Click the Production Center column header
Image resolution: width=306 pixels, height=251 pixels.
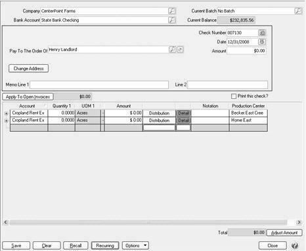point(248,106)
